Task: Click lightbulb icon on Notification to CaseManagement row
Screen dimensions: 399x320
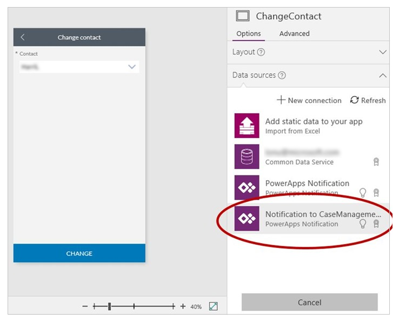Action: click(x=363, y=224)
